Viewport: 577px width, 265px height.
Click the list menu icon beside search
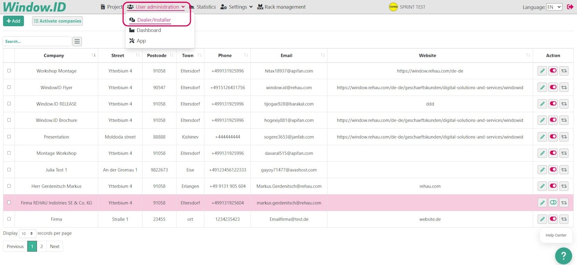pyautogui.click(x=78, y=41)
